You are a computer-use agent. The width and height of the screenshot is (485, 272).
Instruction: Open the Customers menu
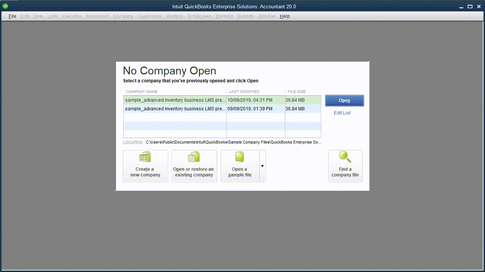point(150,16)
